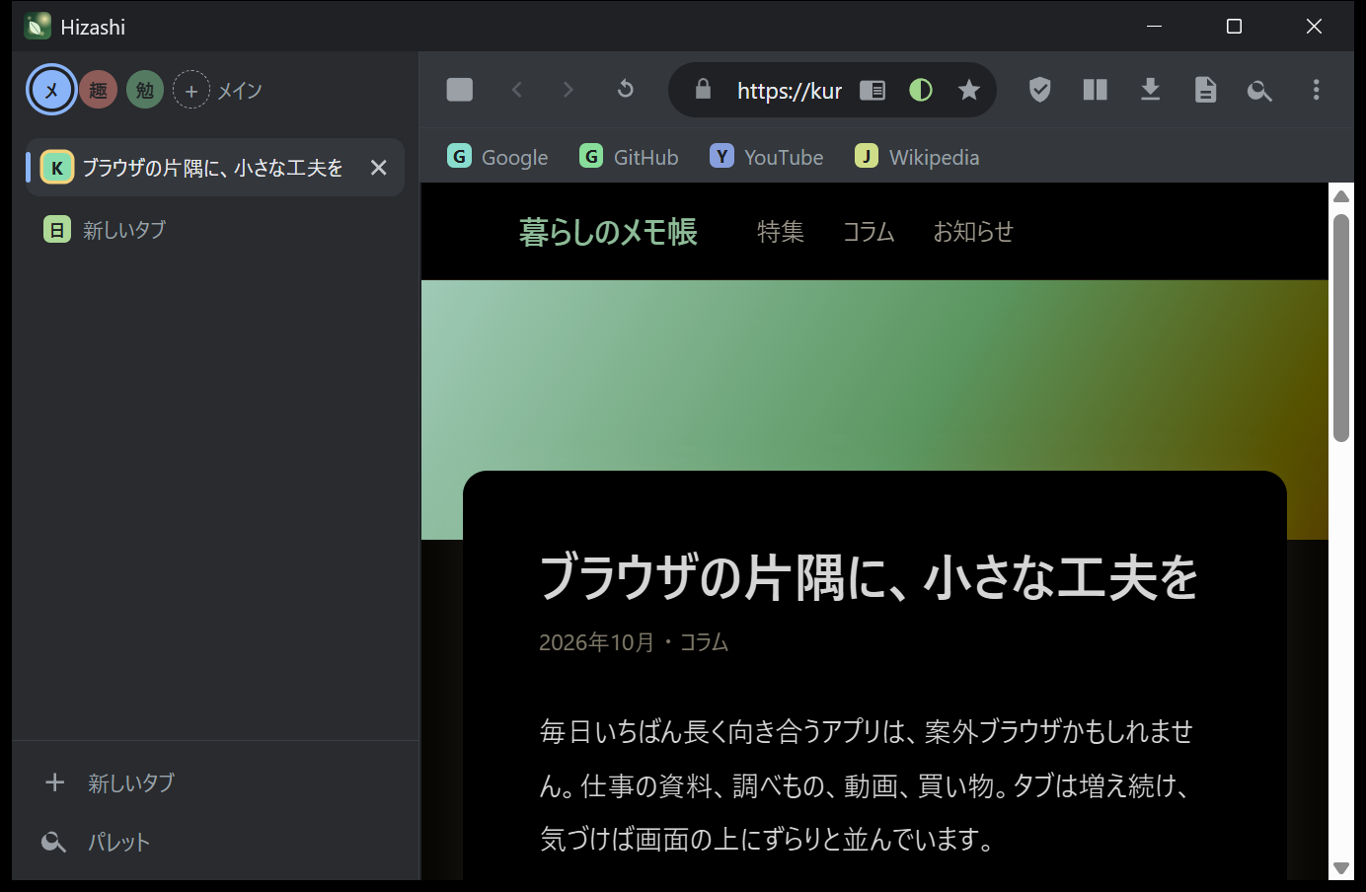Open the Google bookmark
This screenshot has width=1366, height=892.
pyautogui.click(x=497, y=157)
